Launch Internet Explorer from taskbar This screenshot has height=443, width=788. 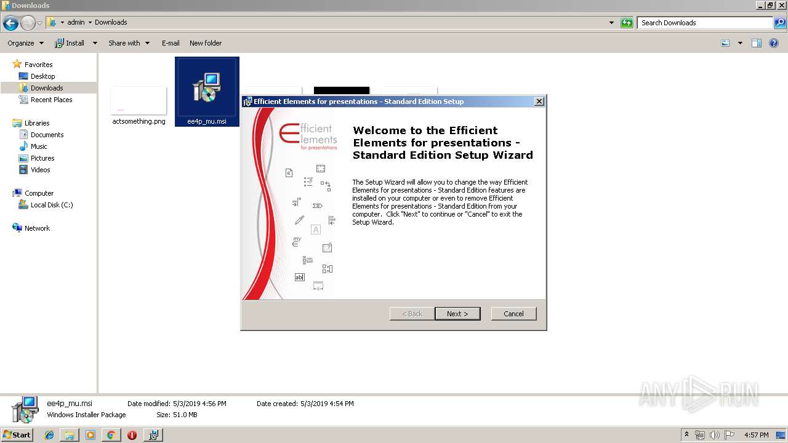49,435
